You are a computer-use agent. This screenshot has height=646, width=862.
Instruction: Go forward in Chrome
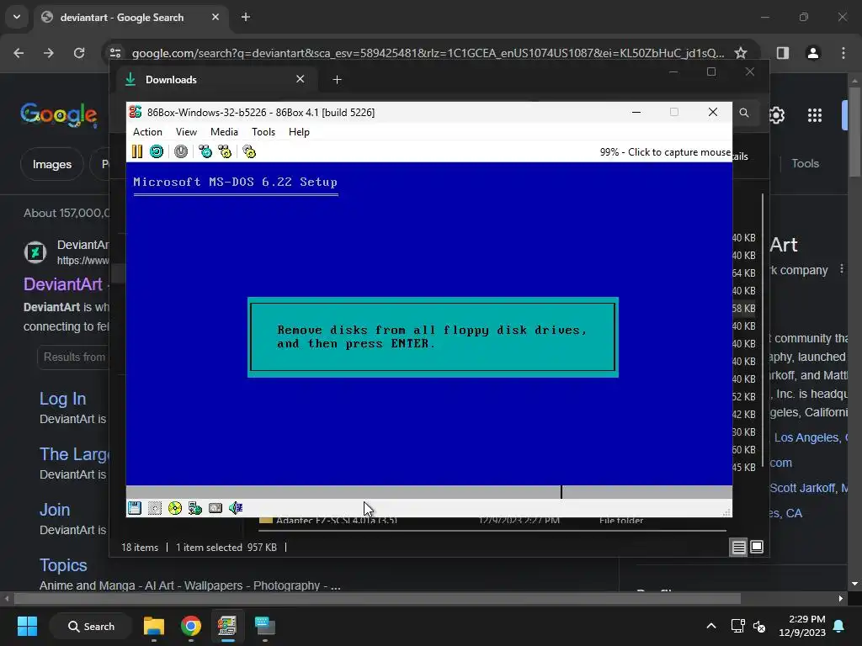[49, 53]
